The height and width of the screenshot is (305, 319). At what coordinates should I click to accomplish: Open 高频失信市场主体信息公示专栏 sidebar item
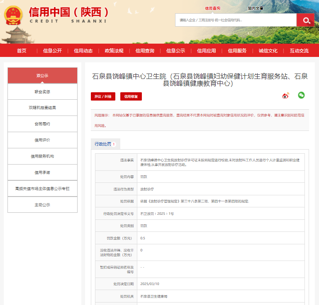42,189
